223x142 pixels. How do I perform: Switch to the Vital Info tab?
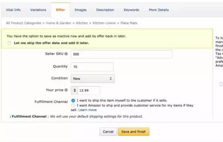(x=13, y=10)
